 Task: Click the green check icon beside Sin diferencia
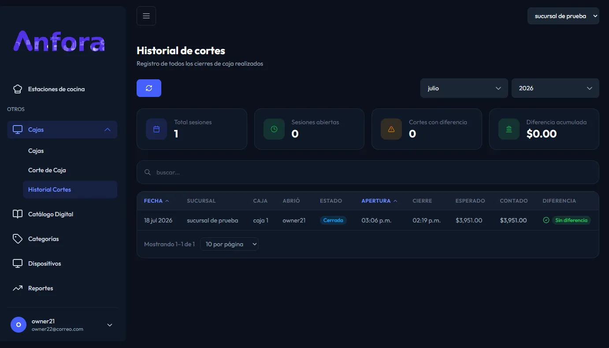coord(546,220)
